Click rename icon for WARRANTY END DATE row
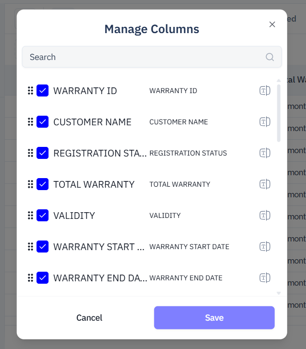The height and width of the screenshot is (349, 306). tap(265, 277)
